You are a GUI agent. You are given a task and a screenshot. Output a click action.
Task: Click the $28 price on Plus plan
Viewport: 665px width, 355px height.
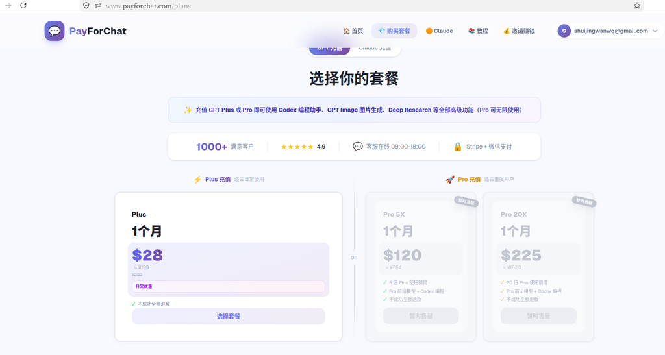tap(147, 255)
